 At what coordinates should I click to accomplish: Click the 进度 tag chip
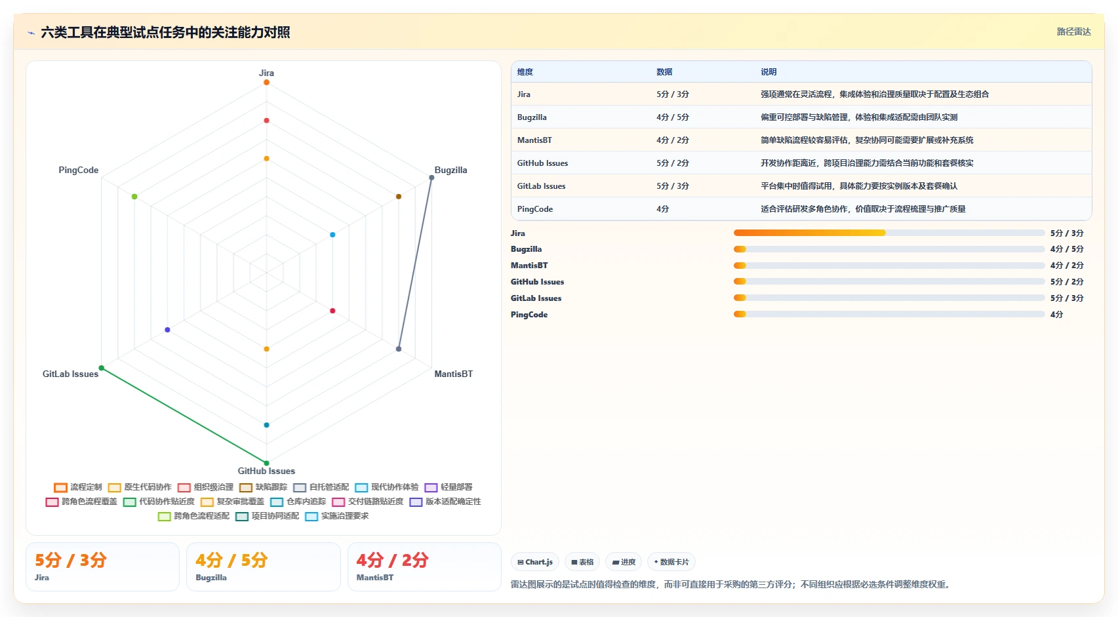(x=624, y=562)
